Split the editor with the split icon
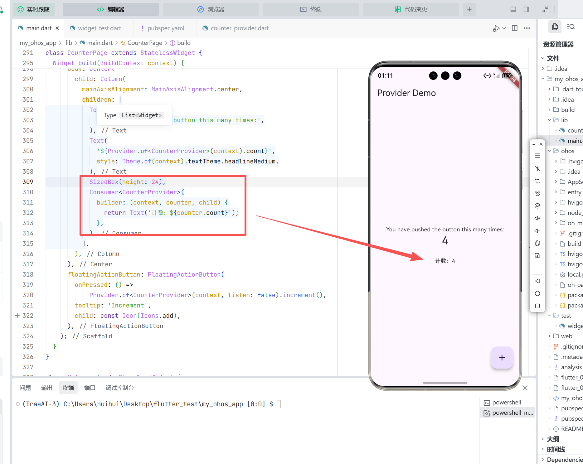 coord(515,28)
